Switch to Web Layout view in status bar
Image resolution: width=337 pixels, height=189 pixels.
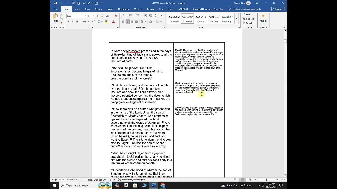(x=250, y=180)
